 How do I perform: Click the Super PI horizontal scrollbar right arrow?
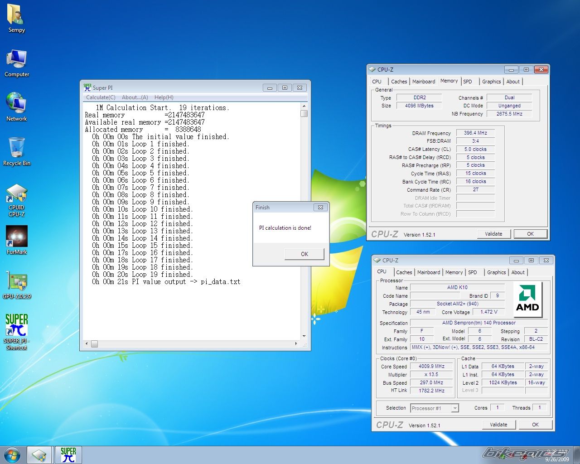pyautogui.click(x=296, y=344)
